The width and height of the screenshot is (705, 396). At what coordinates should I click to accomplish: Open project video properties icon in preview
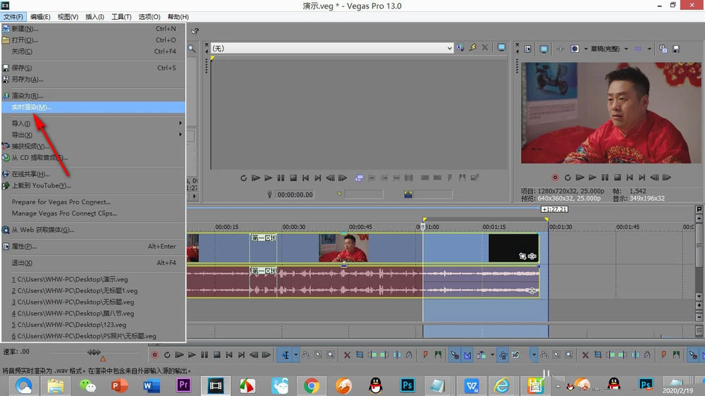tap(527, 49)
